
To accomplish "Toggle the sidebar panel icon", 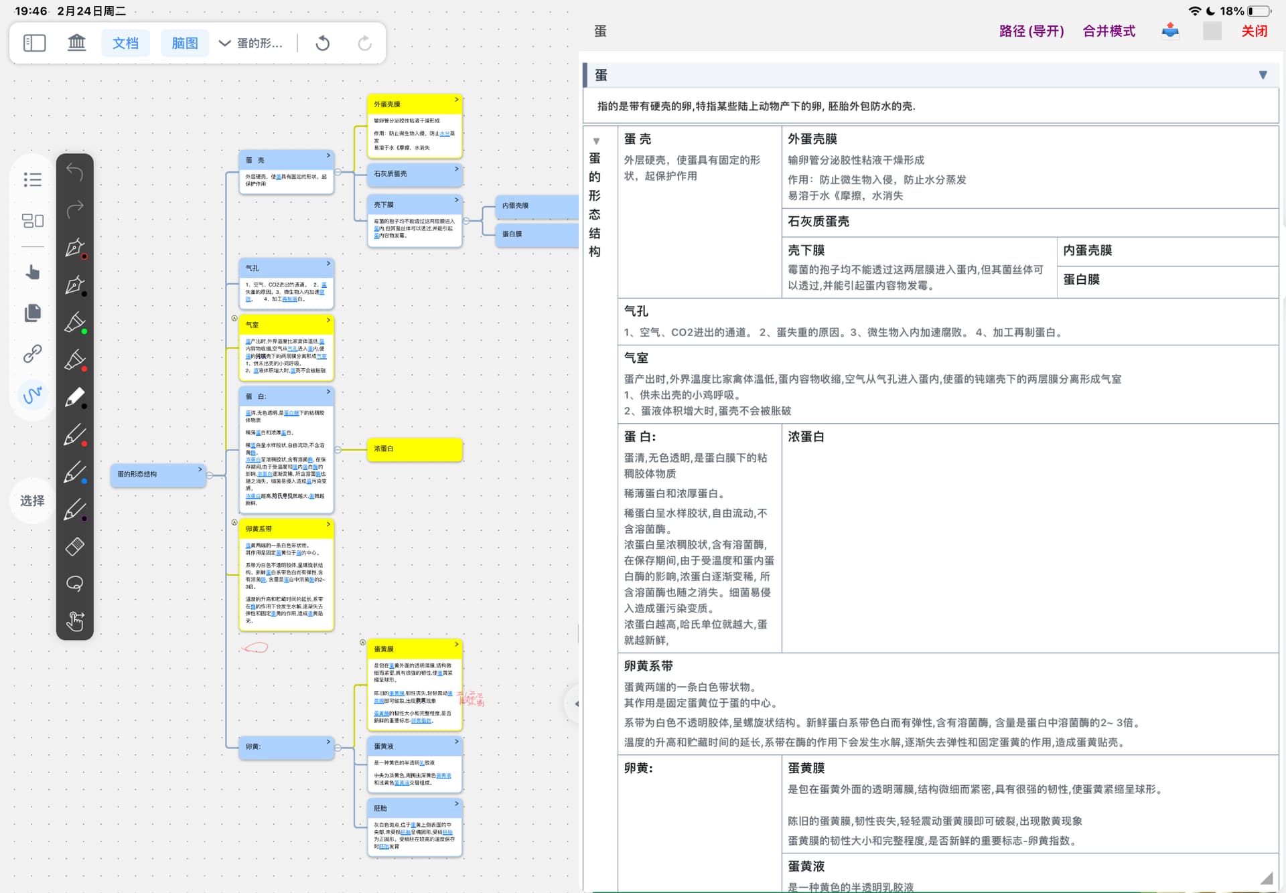I will (x=34, y=44).
